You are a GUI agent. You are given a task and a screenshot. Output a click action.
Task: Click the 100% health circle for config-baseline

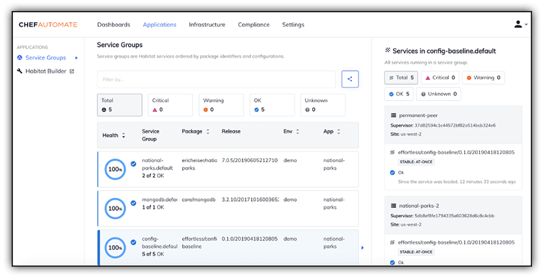115,248
